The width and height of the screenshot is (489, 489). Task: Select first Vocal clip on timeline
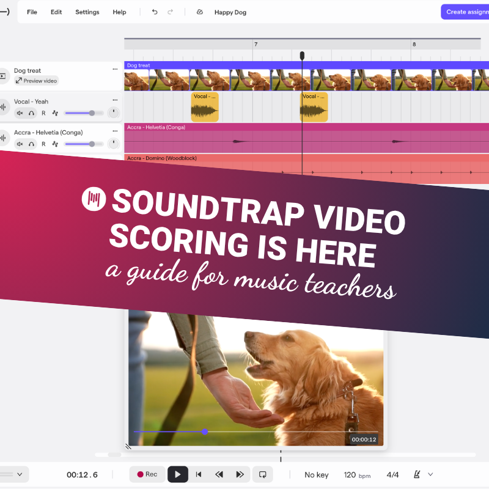205,107
